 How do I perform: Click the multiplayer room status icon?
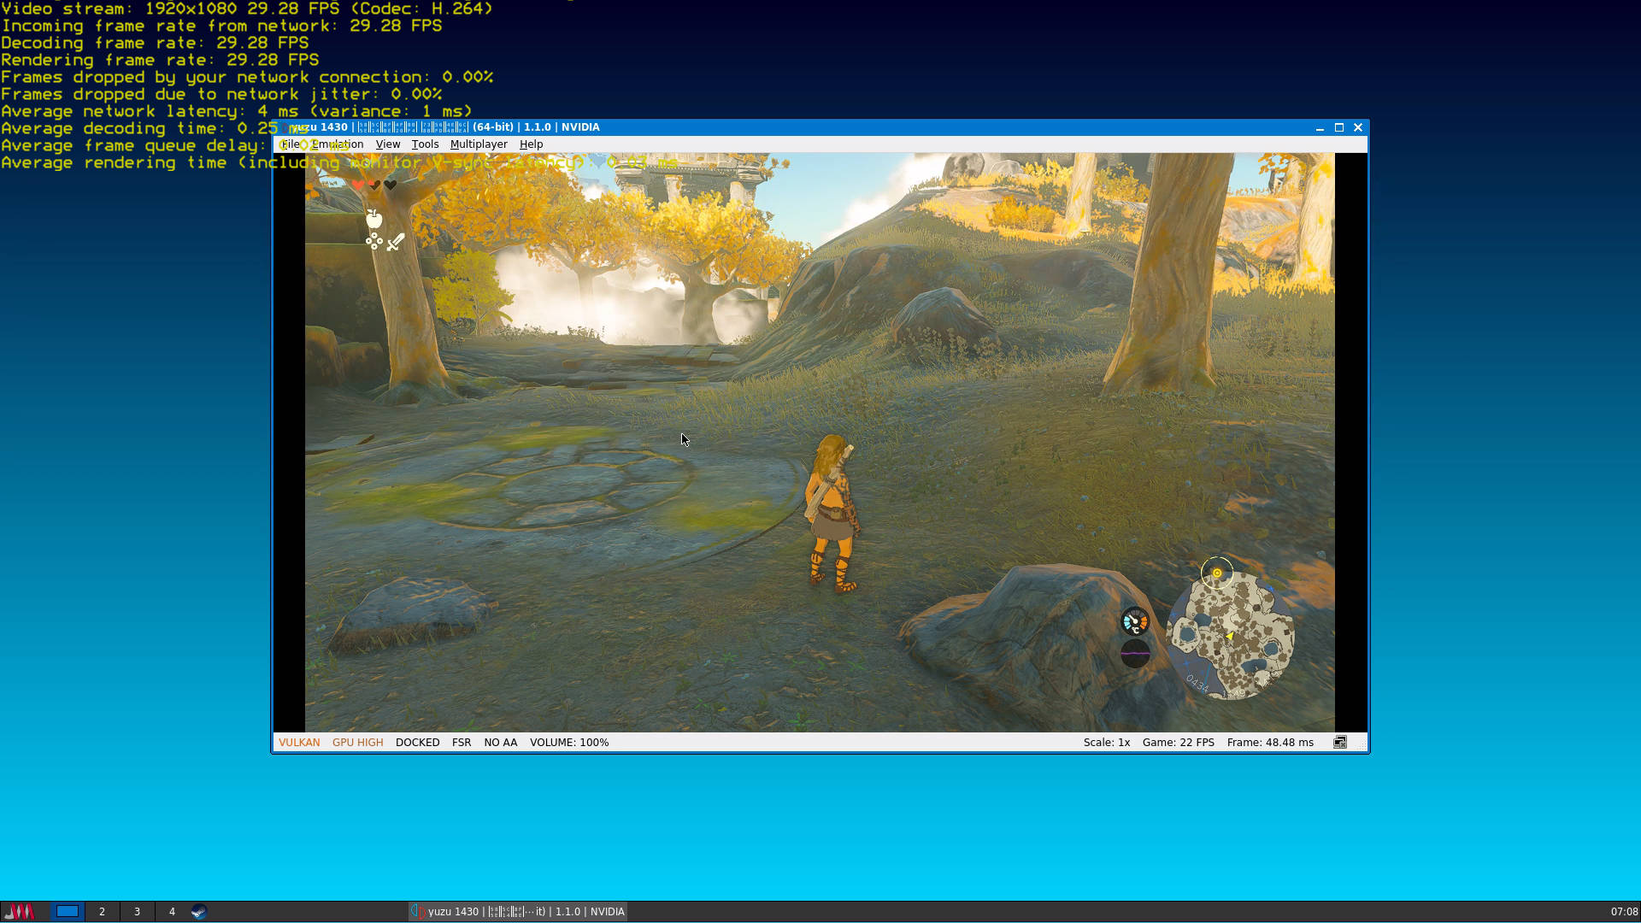(1339, 743)
